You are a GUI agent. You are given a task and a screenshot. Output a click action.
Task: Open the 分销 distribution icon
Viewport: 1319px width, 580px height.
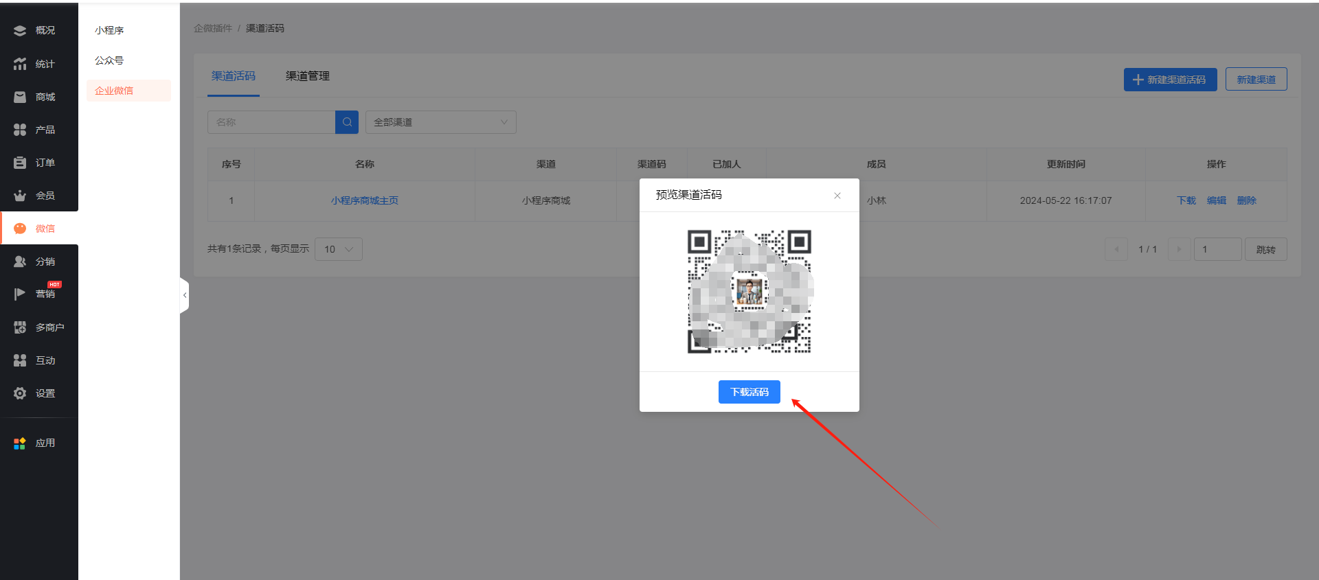pyautogui.click(x=20, y=262)
